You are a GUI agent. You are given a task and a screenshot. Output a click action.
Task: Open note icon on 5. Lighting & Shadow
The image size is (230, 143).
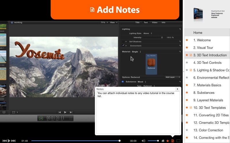(191, 70)
